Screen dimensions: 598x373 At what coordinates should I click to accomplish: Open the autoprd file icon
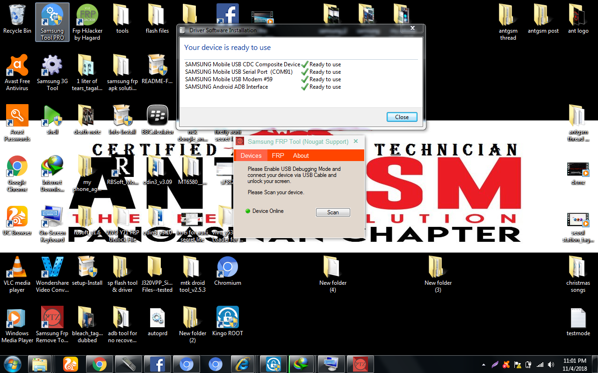[158, 322]
